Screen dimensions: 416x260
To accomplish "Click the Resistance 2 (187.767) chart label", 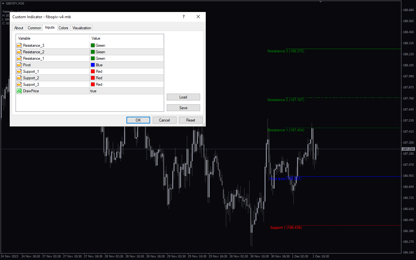I will 286,100.
